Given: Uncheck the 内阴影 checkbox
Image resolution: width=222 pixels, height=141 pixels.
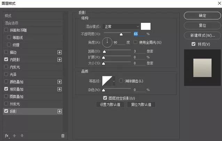Looking at the screenshot, I should coord(6,59).
